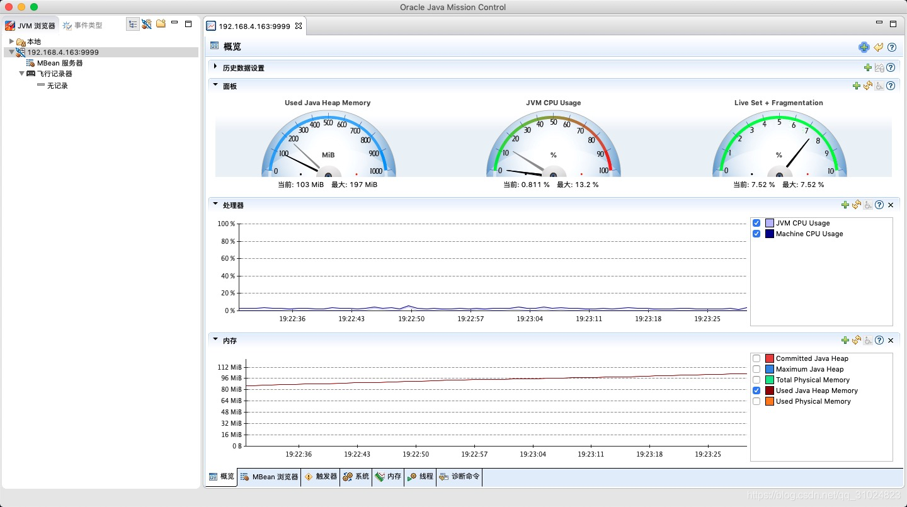This screenshot has width=907, height=507.
Task: Toggle the tree layout icon in JVM browser
Action: pos(132,24)
